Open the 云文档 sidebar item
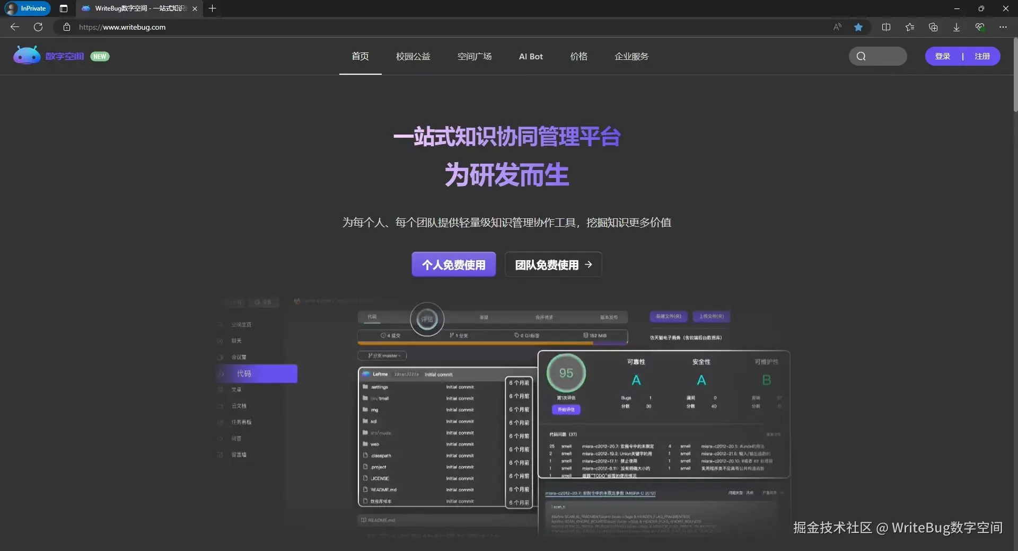 (239, 405)
